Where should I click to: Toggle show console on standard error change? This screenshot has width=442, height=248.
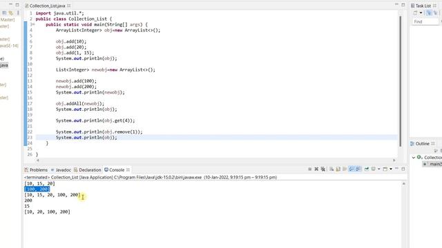[358, 169]
